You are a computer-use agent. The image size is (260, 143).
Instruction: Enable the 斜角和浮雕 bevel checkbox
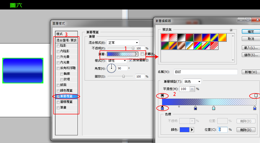tap(58, 68)
